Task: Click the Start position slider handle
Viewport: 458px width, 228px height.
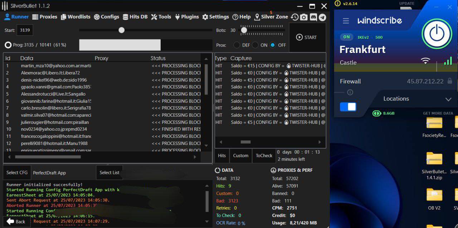Action: click(122, 30)
